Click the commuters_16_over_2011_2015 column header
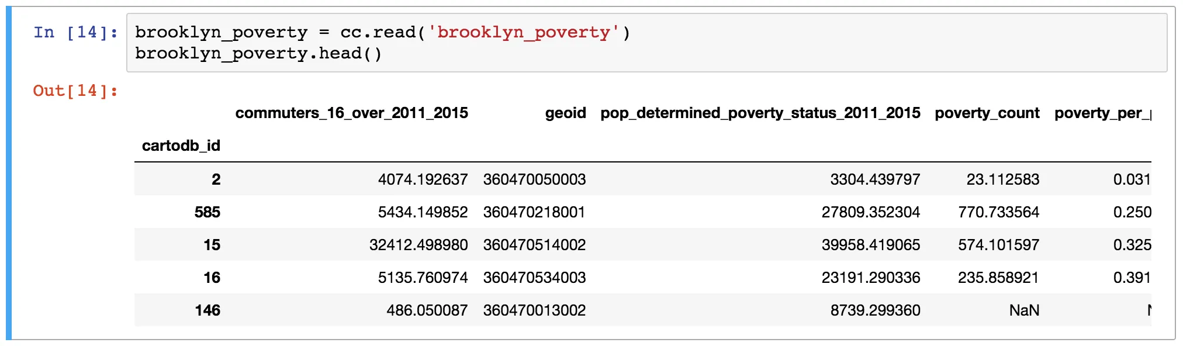 pyautogui.click(x=351, y=113)
